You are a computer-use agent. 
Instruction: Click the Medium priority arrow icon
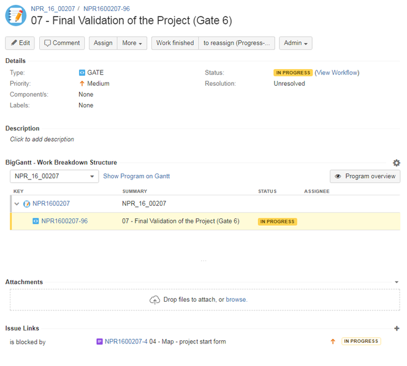pyautogui.click(x=82, y=83)
